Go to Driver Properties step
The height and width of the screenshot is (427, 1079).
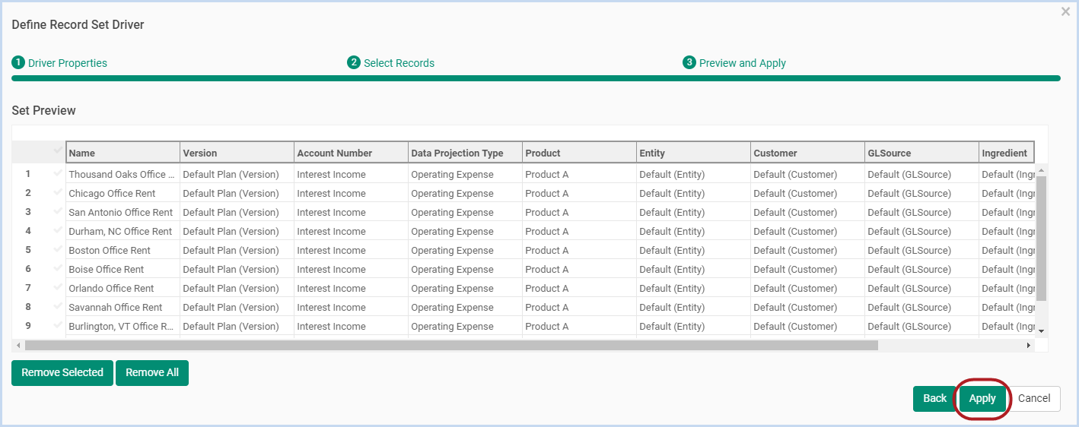tap(59, 63)
